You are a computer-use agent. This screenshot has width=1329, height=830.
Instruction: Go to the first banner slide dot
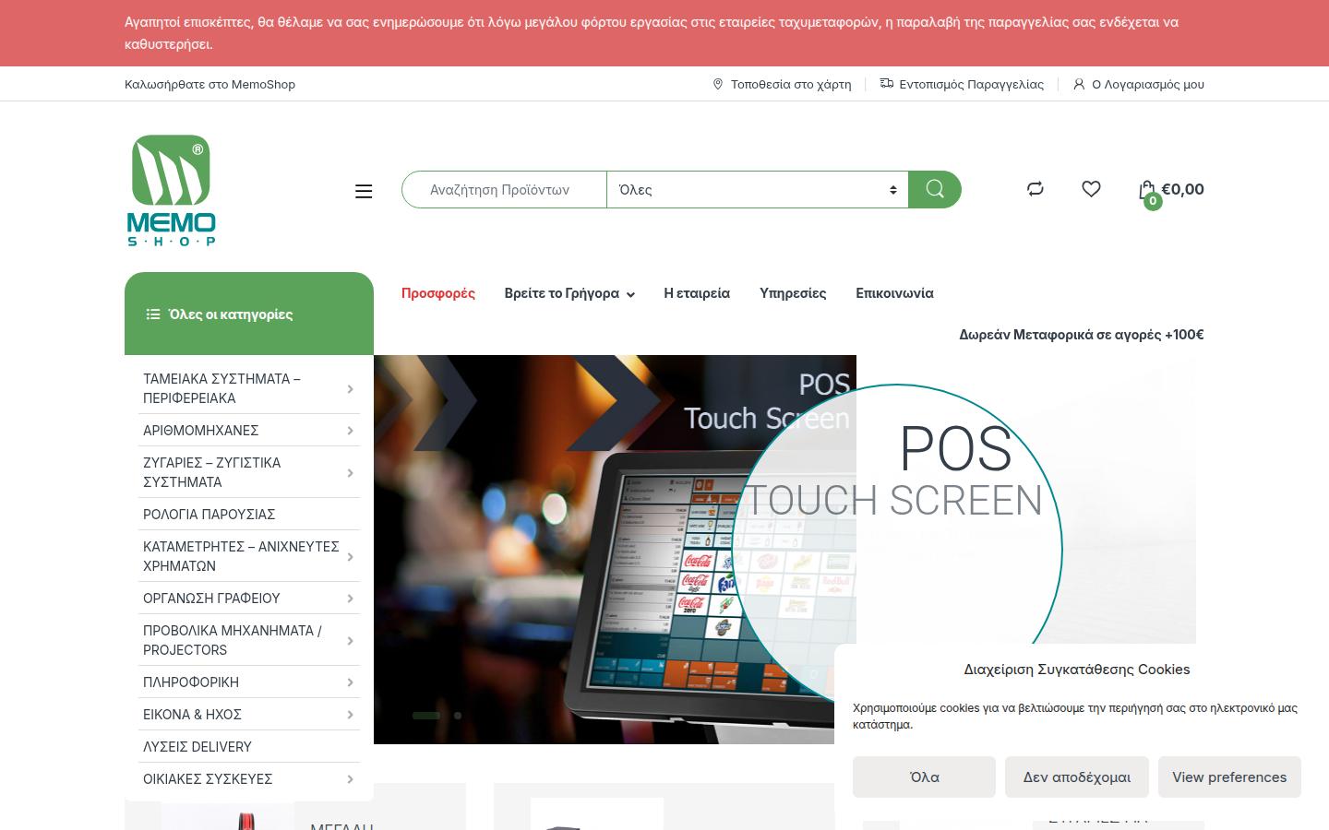[x=426, y=716]
